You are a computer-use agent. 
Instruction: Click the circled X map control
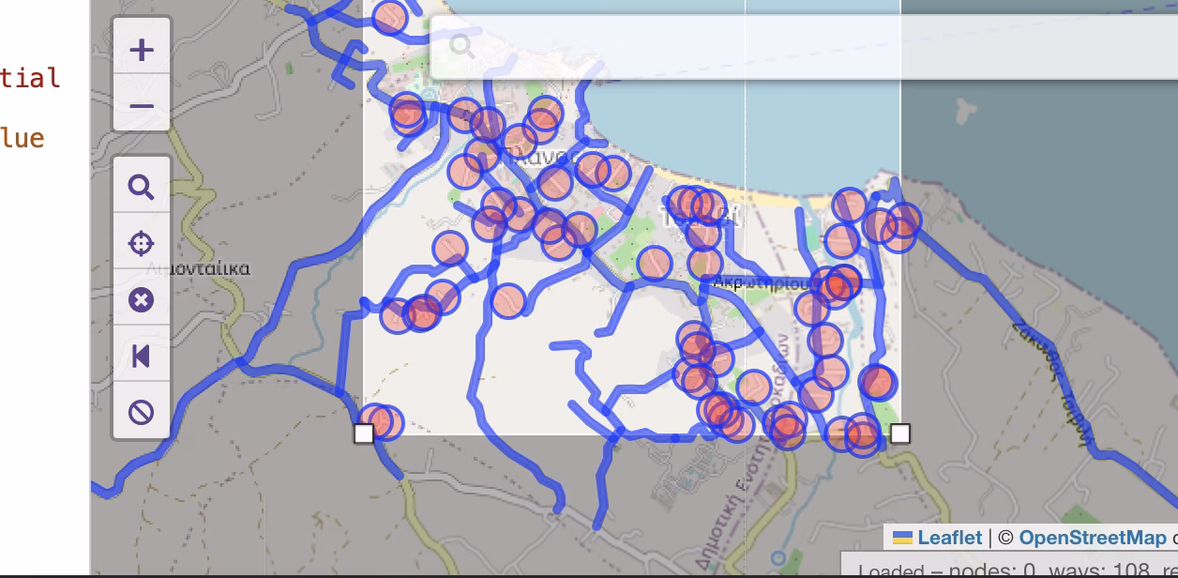click(142, 299)
